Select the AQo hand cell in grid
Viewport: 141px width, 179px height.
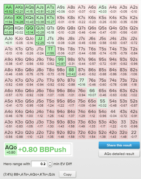9,30
